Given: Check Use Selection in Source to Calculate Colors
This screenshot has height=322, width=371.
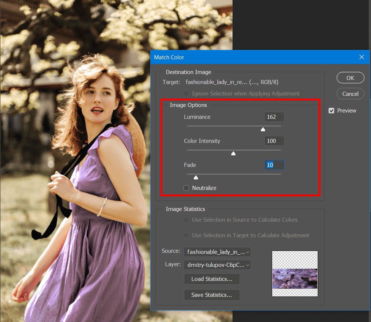Looking at the screenshot, I should point(186,220).
